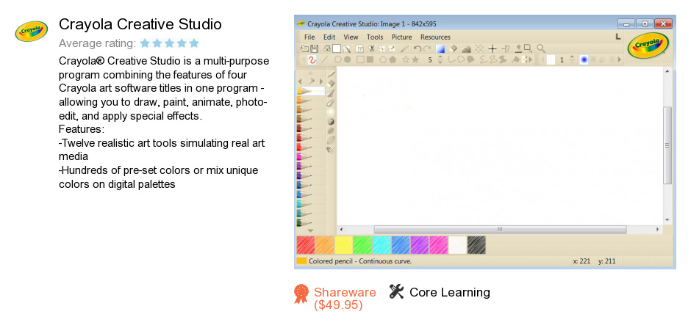
Task: Click the crosshair tool icon
Action: pyautogui.click(x=493, y=49)
